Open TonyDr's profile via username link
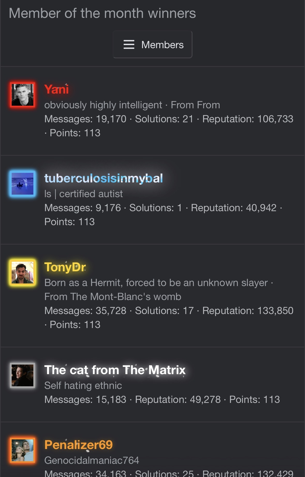 65,267
